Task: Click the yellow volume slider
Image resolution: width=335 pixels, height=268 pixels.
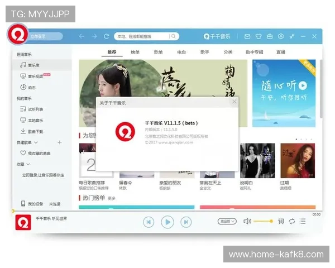Action: (x=263, y=221)
